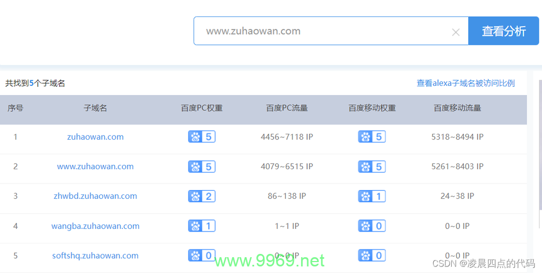542x273 pixels.
Task: Select the 1~1 IP traffic cell
Action: point(287,226)
